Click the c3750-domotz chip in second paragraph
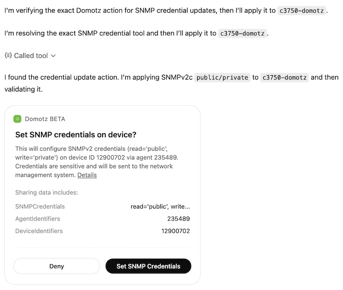The width and height of the screenshot is (343, 290). tap(242, 33)
